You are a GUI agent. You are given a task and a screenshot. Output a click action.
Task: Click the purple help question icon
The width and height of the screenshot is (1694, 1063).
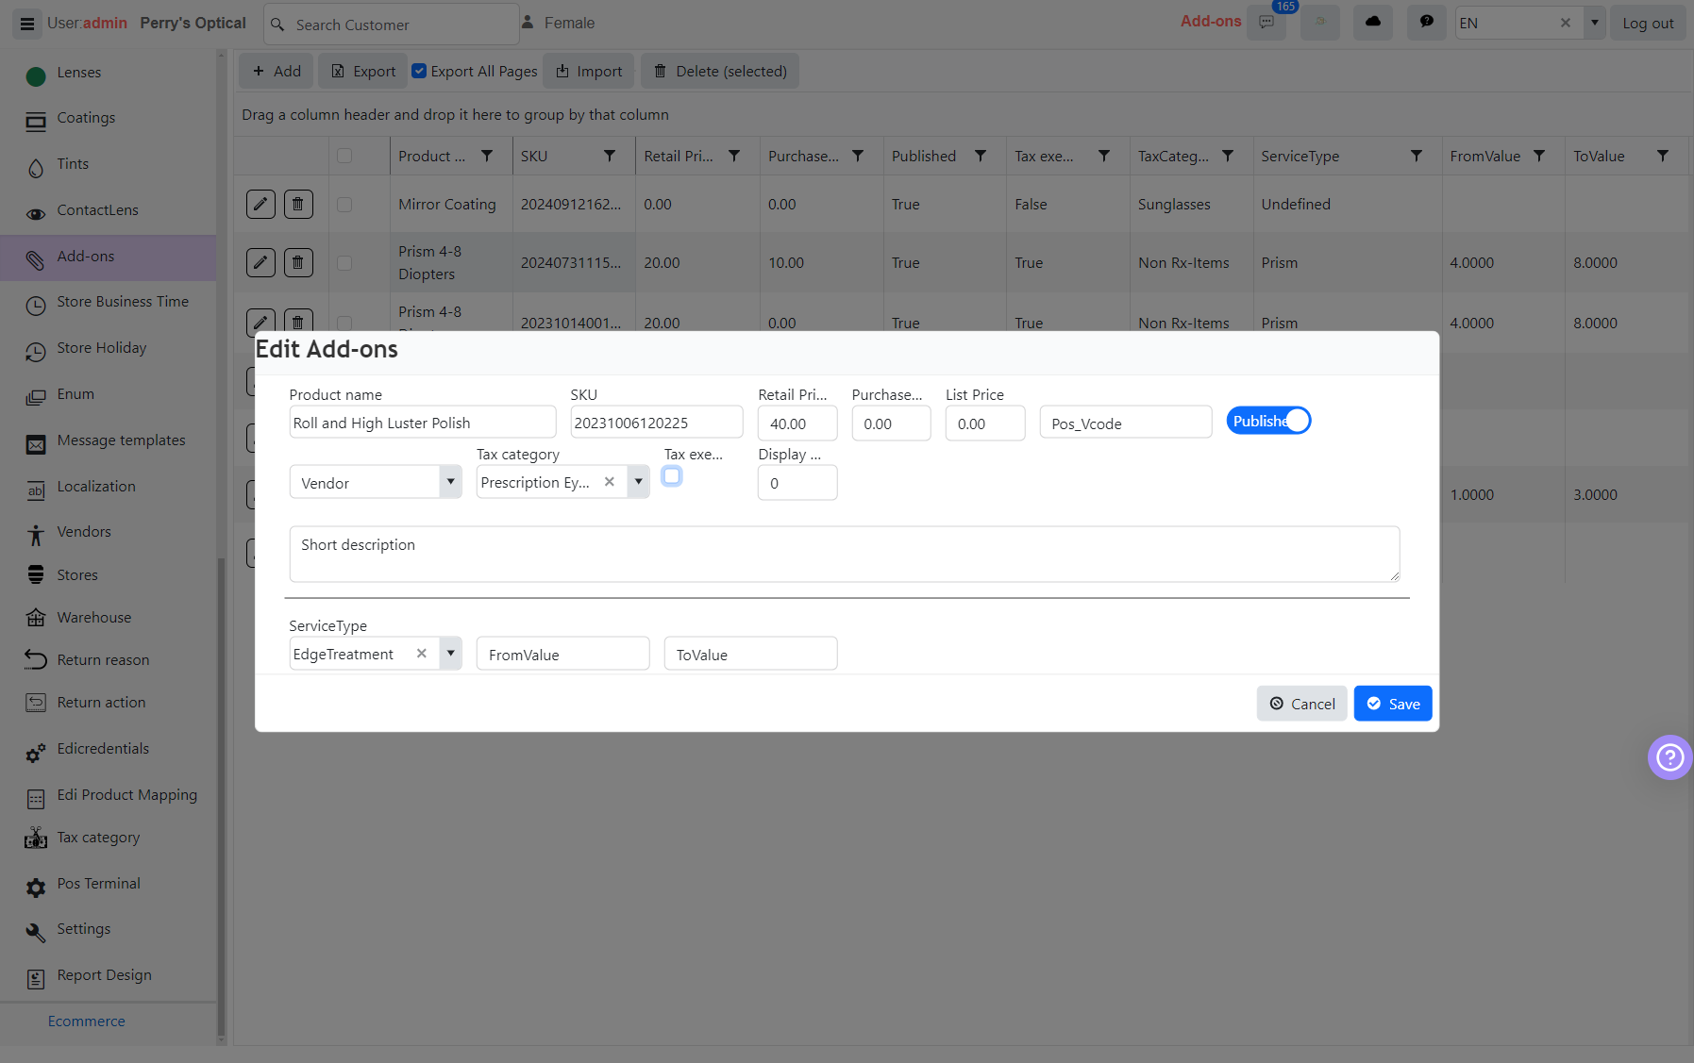pos(1669,757)
